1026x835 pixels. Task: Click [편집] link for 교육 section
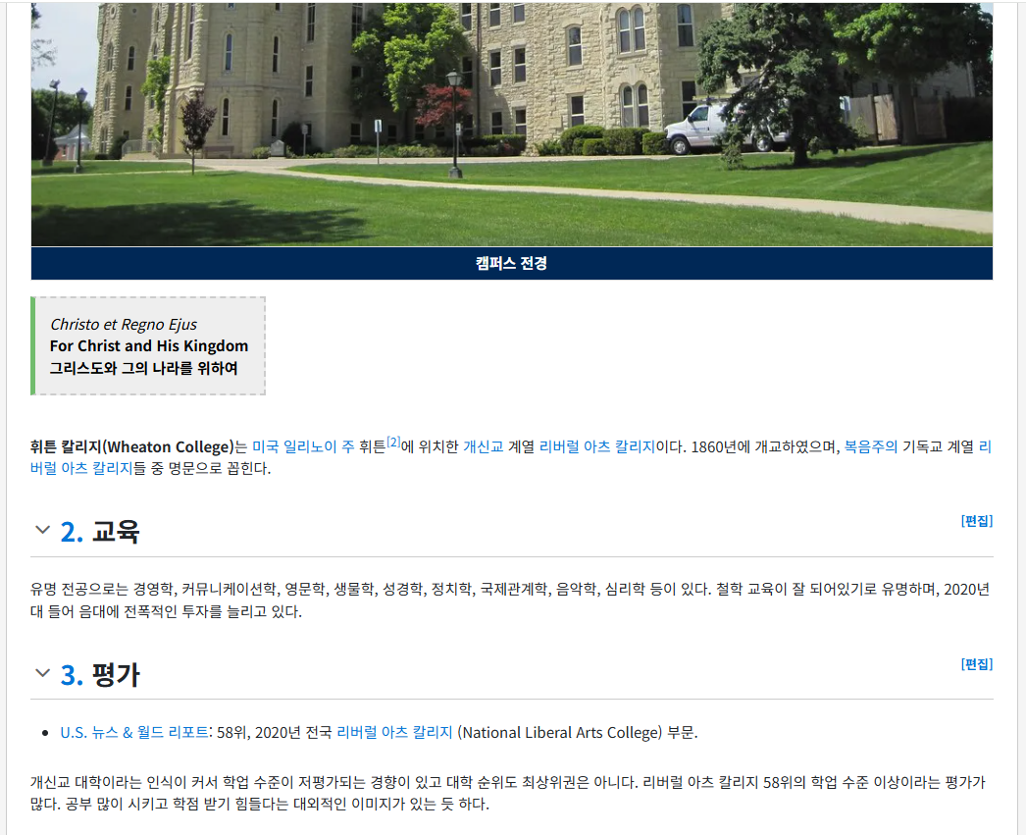976,521
